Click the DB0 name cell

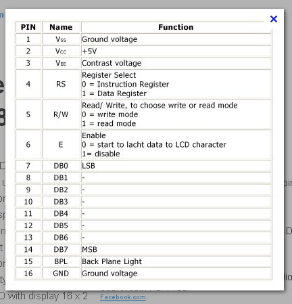tap(61, 166)
